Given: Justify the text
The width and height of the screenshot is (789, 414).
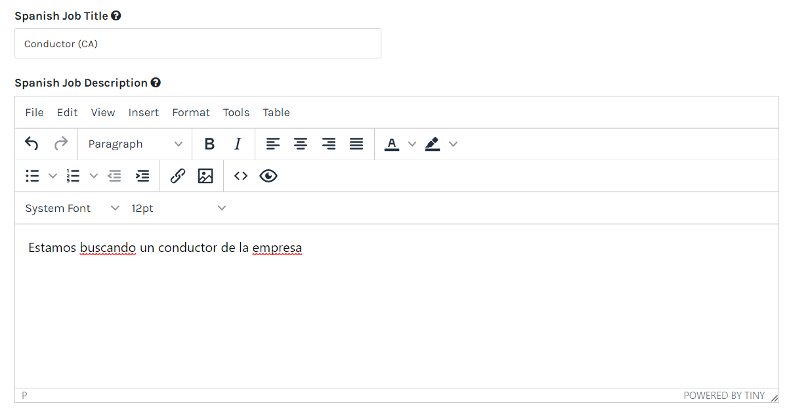Looking at the screenshot, I should [356, 144].
